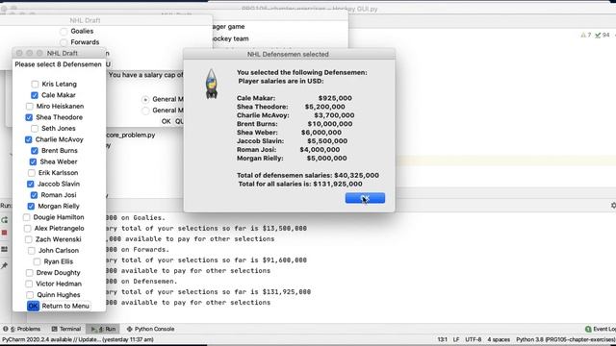The height and width of the screenshot is (346, 616).
Task: Select the first General Manager radio button
Action: pos(145,99)
